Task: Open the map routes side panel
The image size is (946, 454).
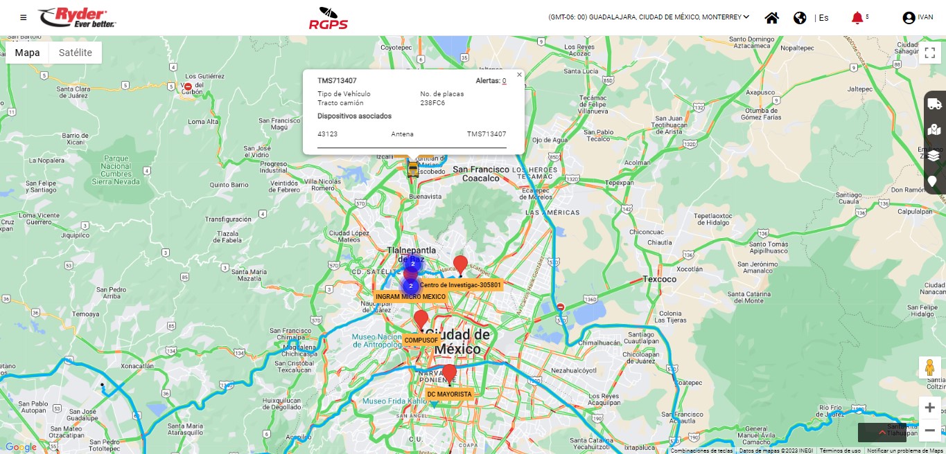Action: [934, 129]
